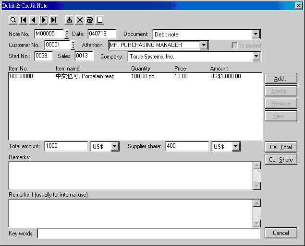Click inside the Remarks II text area
The width and height of the screenshot is (305, 246).
(131, 213)
